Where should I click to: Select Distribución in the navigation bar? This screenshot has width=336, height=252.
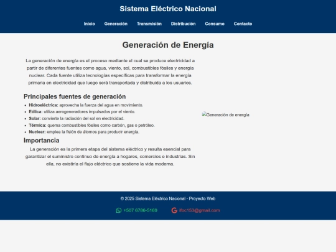pos(183,24)
